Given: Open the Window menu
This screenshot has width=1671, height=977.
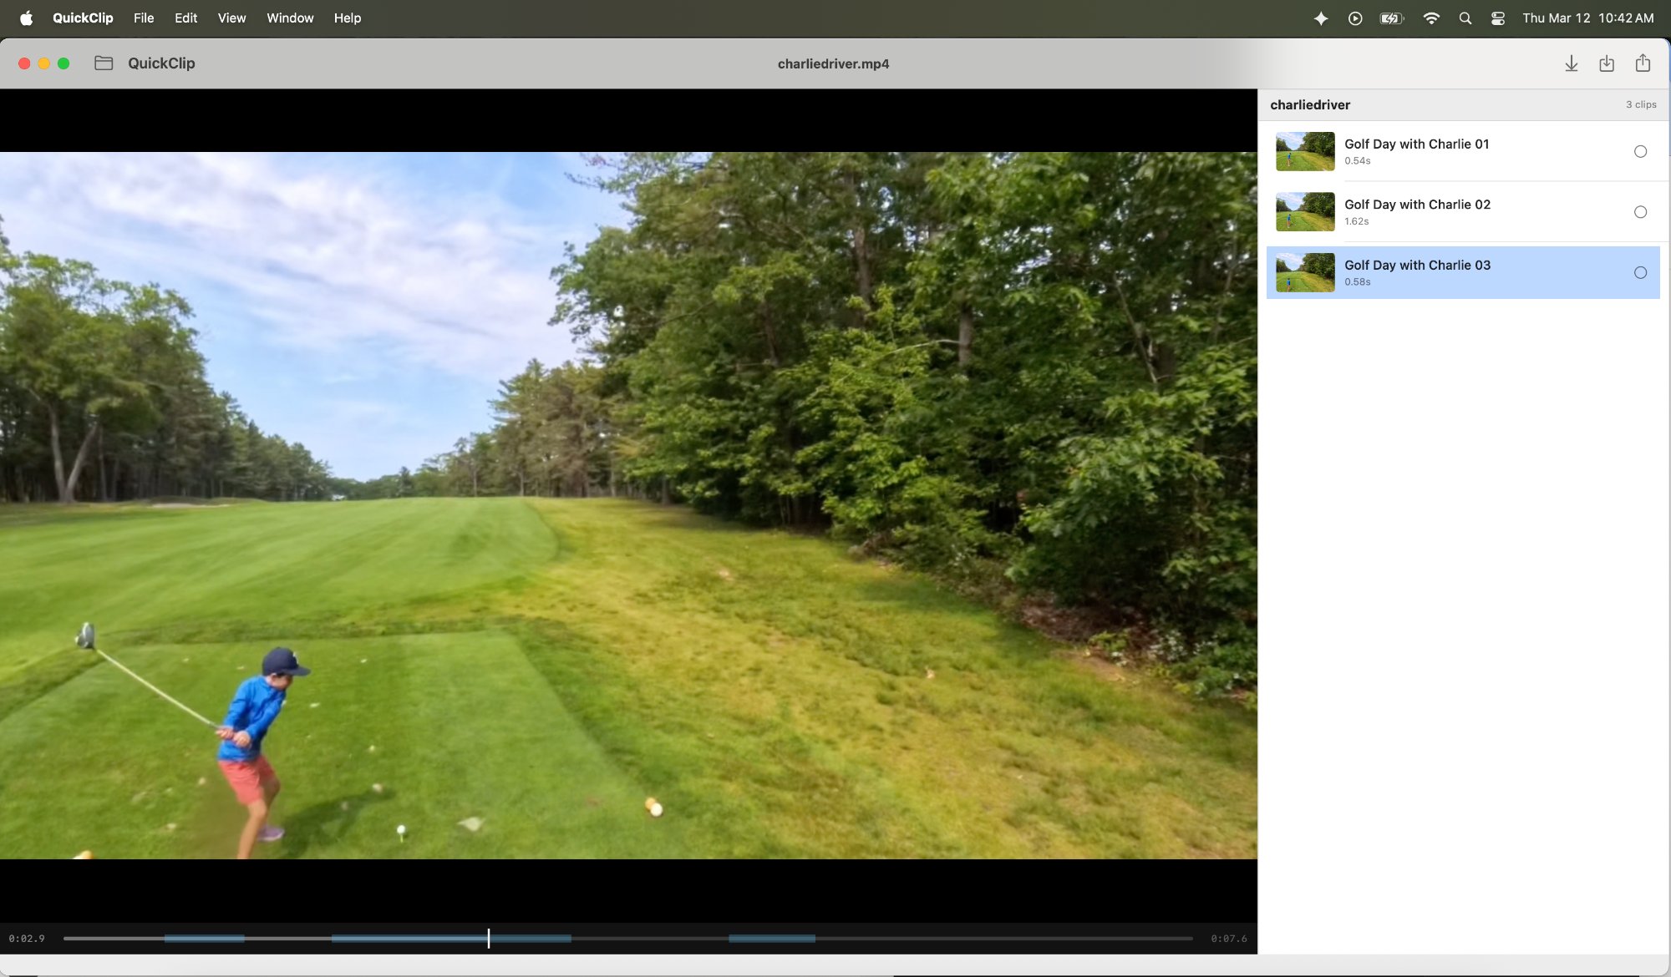Looking at the screenshot, I should pos(290,18).
